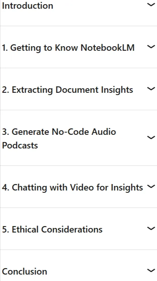
Task: Open the '1. Getting to Know NotebookLM' heading
Action: coord(68,48)
